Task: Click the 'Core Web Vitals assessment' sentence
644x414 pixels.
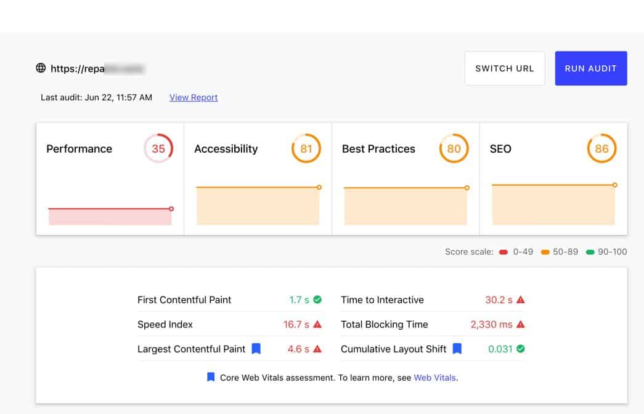Action: [339, 378]
